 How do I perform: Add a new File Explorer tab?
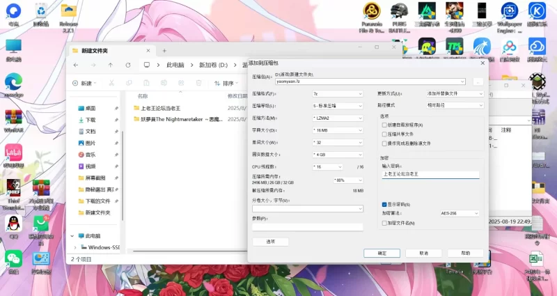tap(164, 51)
